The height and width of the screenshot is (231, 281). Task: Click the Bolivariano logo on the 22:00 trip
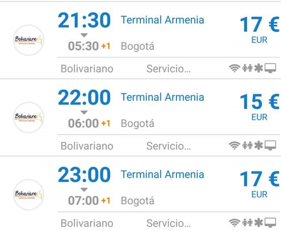(28, 117)
